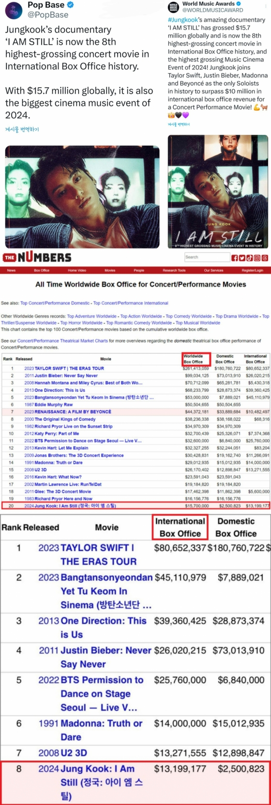The width and height of the screenshot is (271, 805).
Task: Translate the Pop Base post
Action: click(22, 129)
